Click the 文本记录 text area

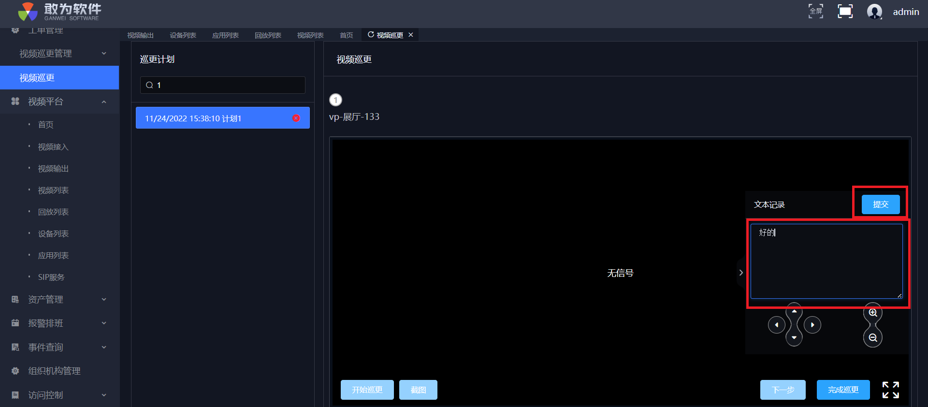click(x=826, y=261)
